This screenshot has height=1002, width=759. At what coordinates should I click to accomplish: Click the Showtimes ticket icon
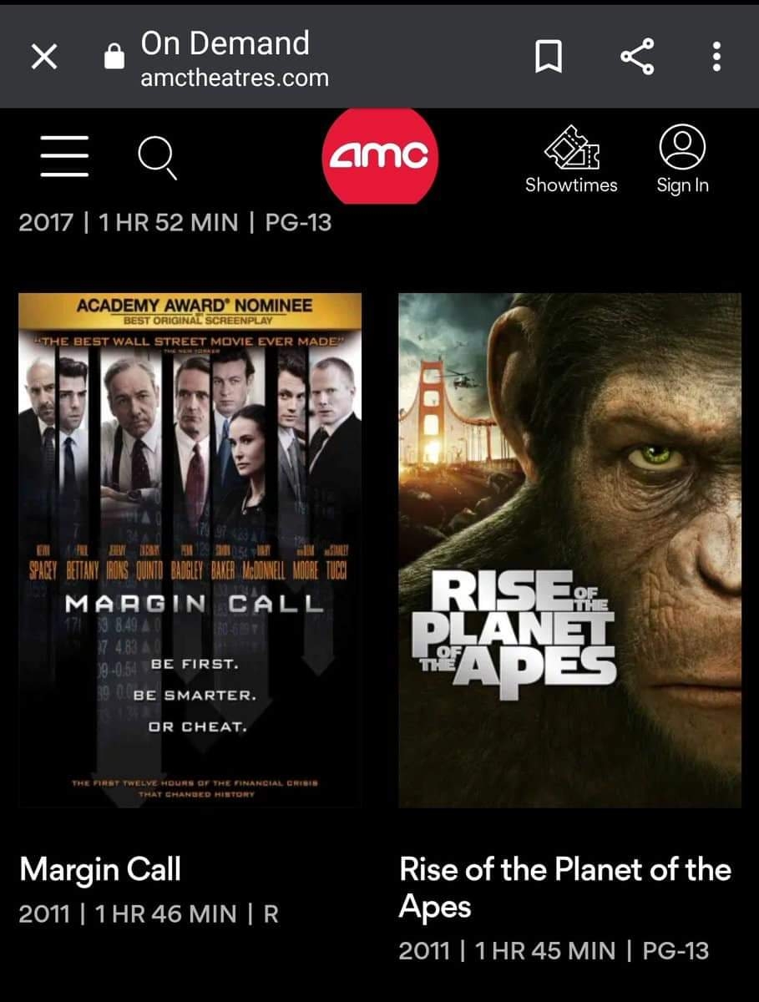[x=572, y=148]
